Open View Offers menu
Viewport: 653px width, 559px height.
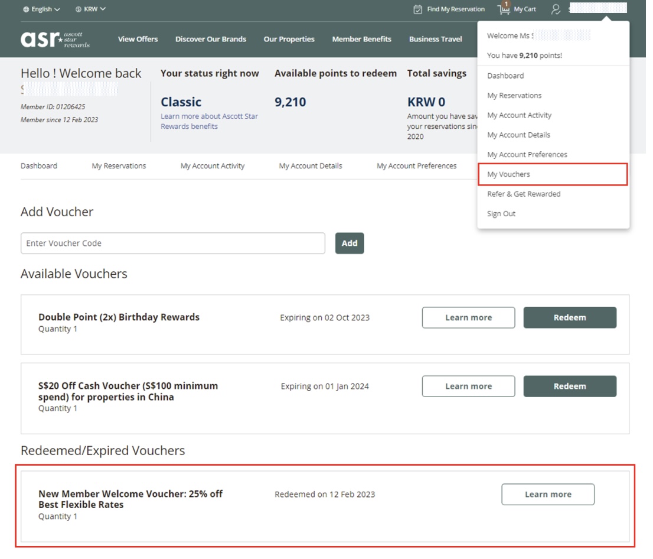pyautogui.click(x=138, y=39)
